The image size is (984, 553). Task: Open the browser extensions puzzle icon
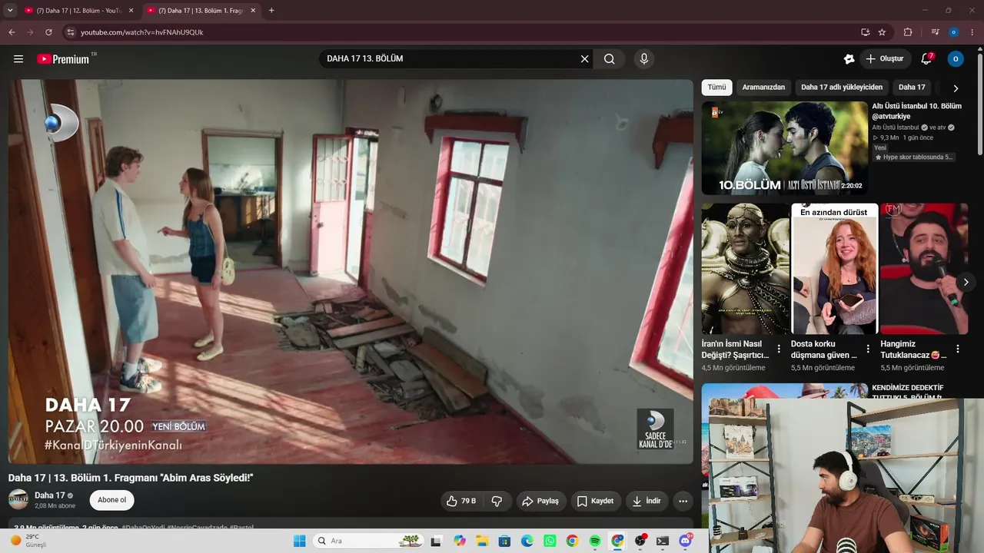click(x=908, y=32)
